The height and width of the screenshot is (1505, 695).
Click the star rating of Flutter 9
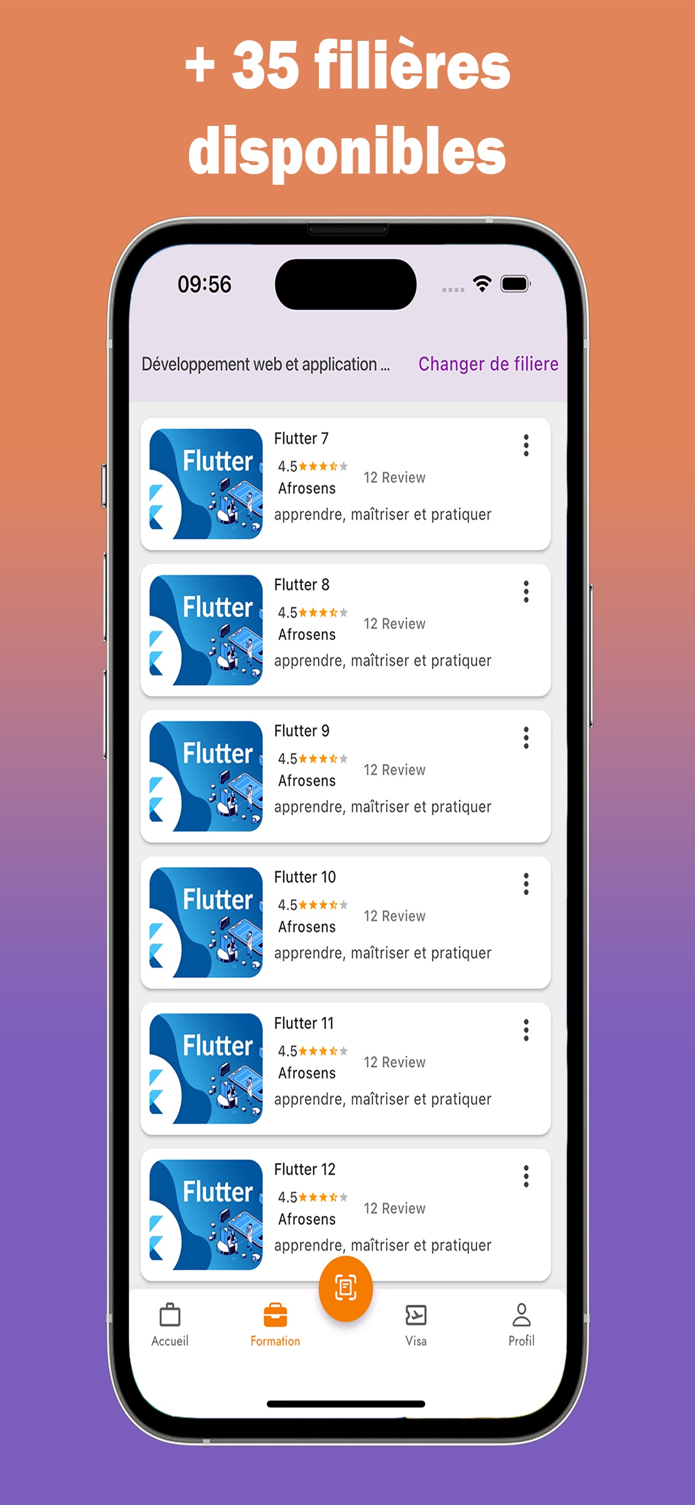pyautogui.click(x=323, y=758)
